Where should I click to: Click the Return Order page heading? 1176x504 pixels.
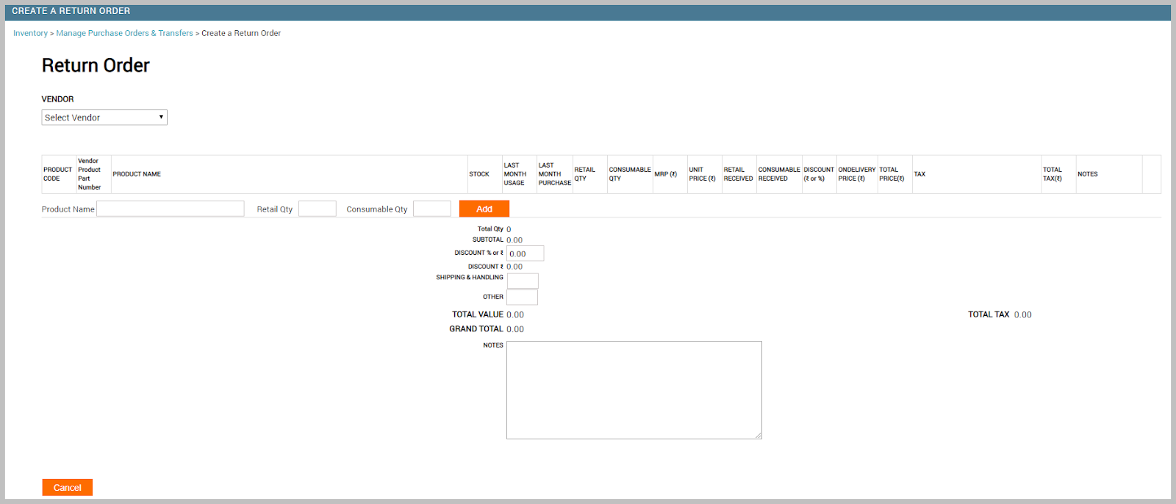[96, 65]
